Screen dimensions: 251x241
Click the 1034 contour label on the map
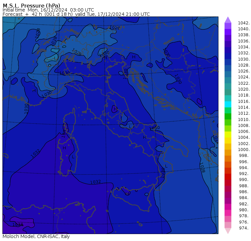pyautogui.click(x=18, y=225)
